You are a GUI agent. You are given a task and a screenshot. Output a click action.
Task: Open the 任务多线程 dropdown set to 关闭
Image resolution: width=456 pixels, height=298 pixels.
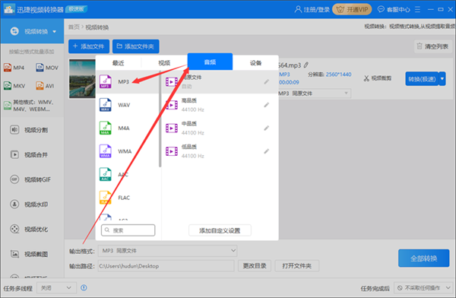[56, 288]
